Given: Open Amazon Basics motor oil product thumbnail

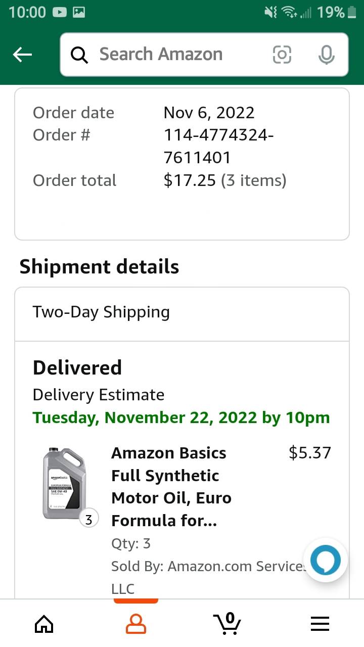Looking at the screenshot, I should coord(64,483).
